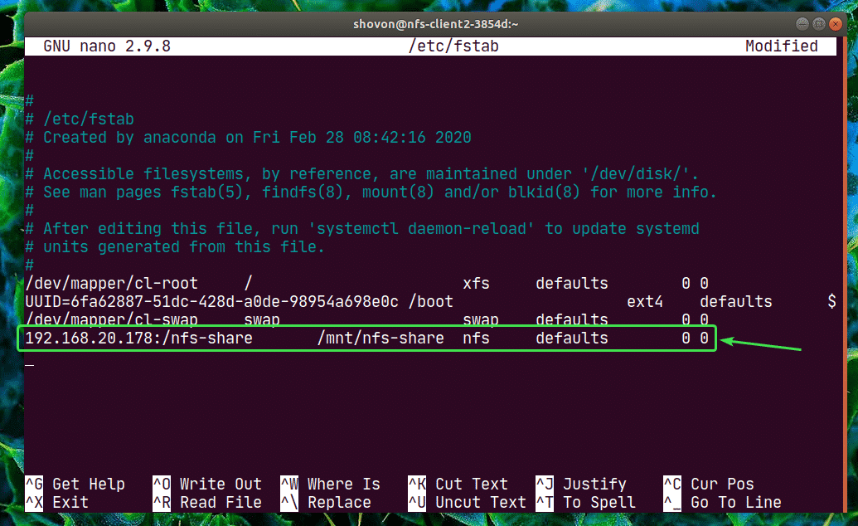
Task: Click the 'Accessible filesystems' comment line
Action: click(x=362, y=173)
